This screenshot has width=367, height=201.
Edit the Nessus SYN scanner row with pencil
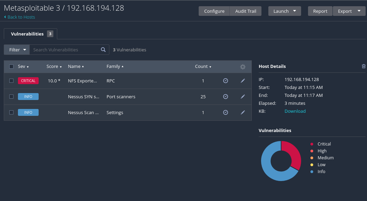click(243, 97)
